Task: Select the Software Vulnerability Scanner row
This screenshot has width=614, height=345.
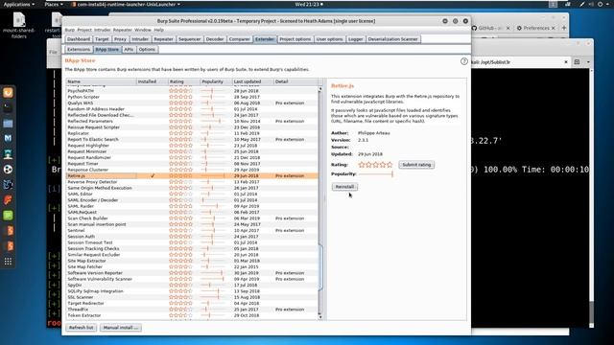Action: point(192,279)
